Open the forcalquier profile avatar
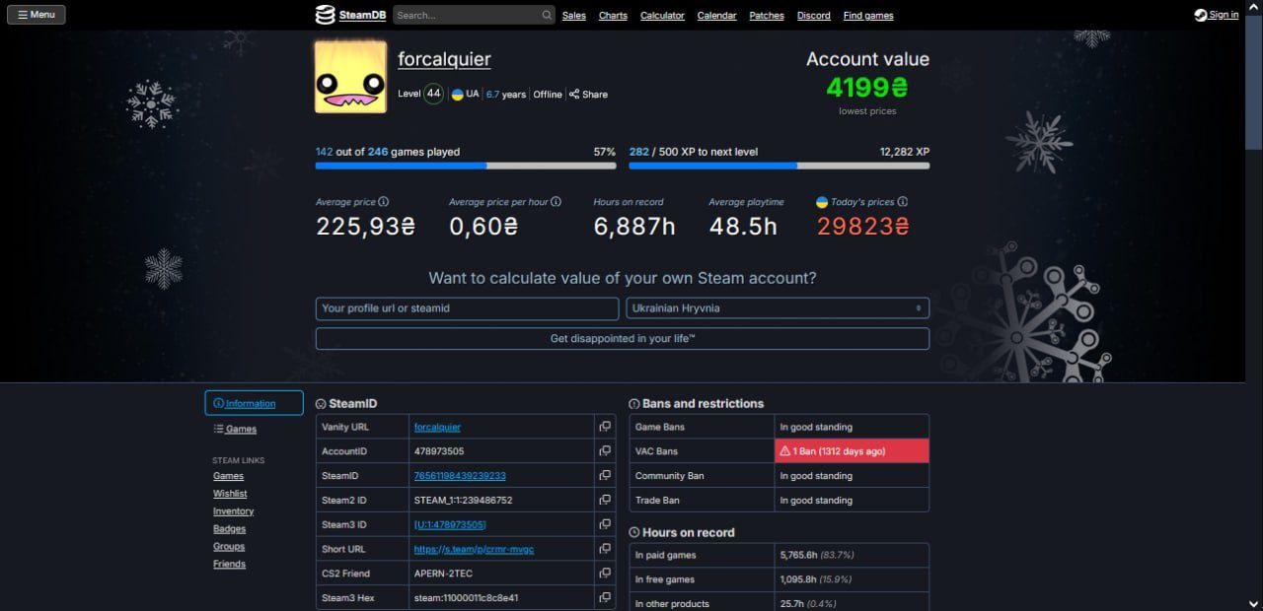The image size is (1263, 611). [350, 77]
